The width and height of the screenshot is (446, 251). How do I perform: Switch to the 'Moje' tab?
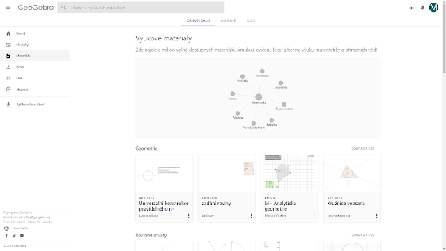click(x=251, y=20)
